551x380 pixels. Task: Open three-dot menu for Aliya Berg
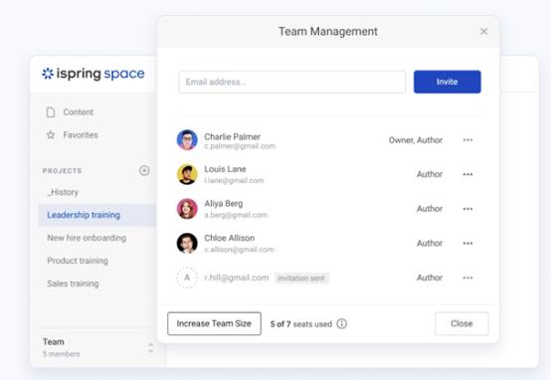click(x=467, y=209)
